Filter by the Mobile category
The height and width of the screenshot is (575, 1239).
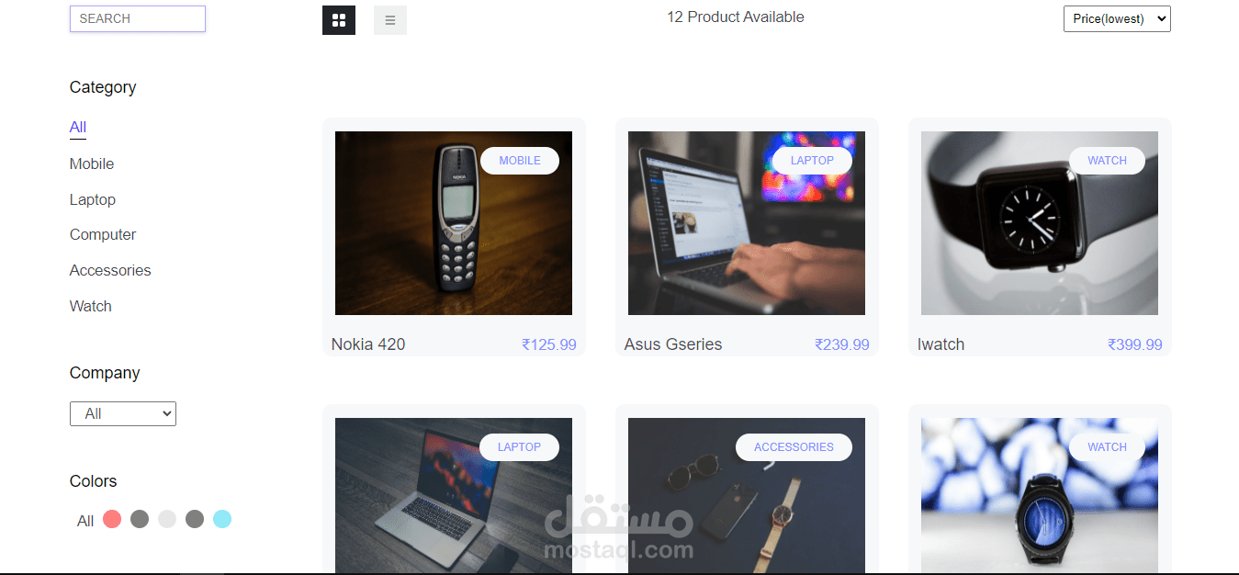tap(92, 163)
